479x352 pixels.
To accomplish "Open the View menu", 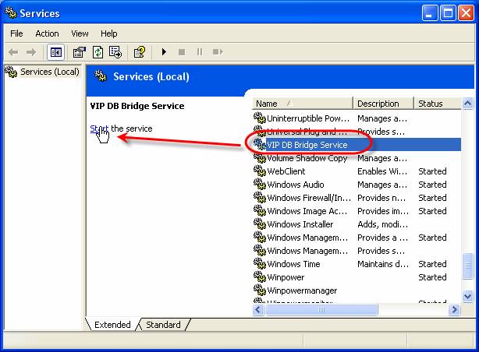I will tap(80, 33).
